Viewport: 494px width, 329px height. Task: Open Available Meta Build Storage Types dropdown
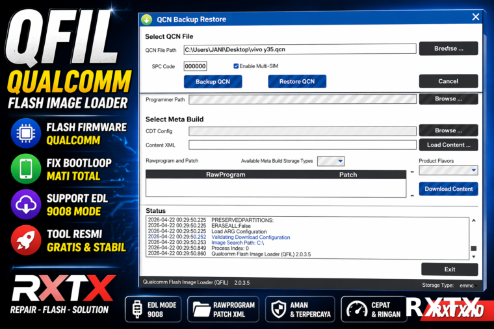pyautogui.click(x=331, y=161)
